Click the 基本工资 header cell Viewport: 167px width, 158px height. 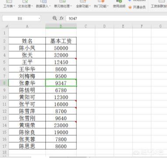click(61, 41)
